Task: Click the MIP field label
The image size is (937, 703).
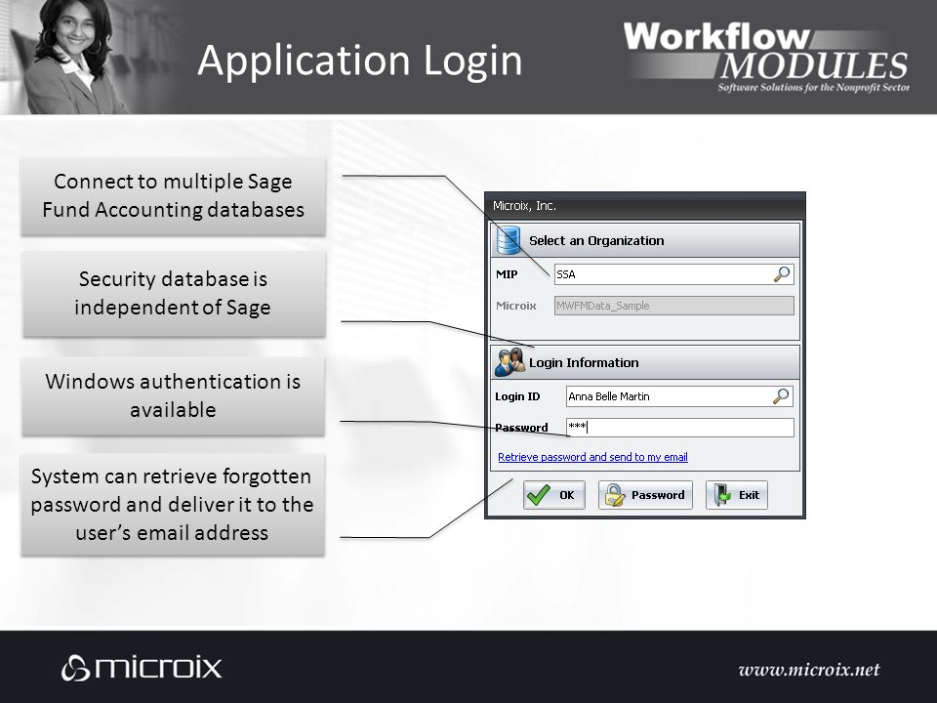Action: (x=507, y=274)
